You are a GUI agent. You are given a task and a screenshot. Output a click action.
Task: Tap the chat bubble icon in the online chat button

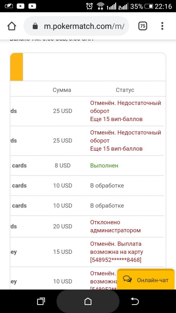click(x=127, y=279)
